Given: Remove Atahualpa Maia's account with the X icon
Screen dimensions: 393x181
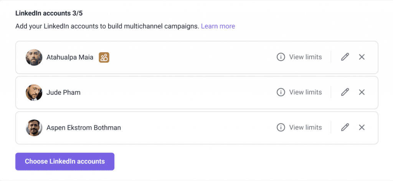Looking at the screenshot, I should [x=362, y=57].
